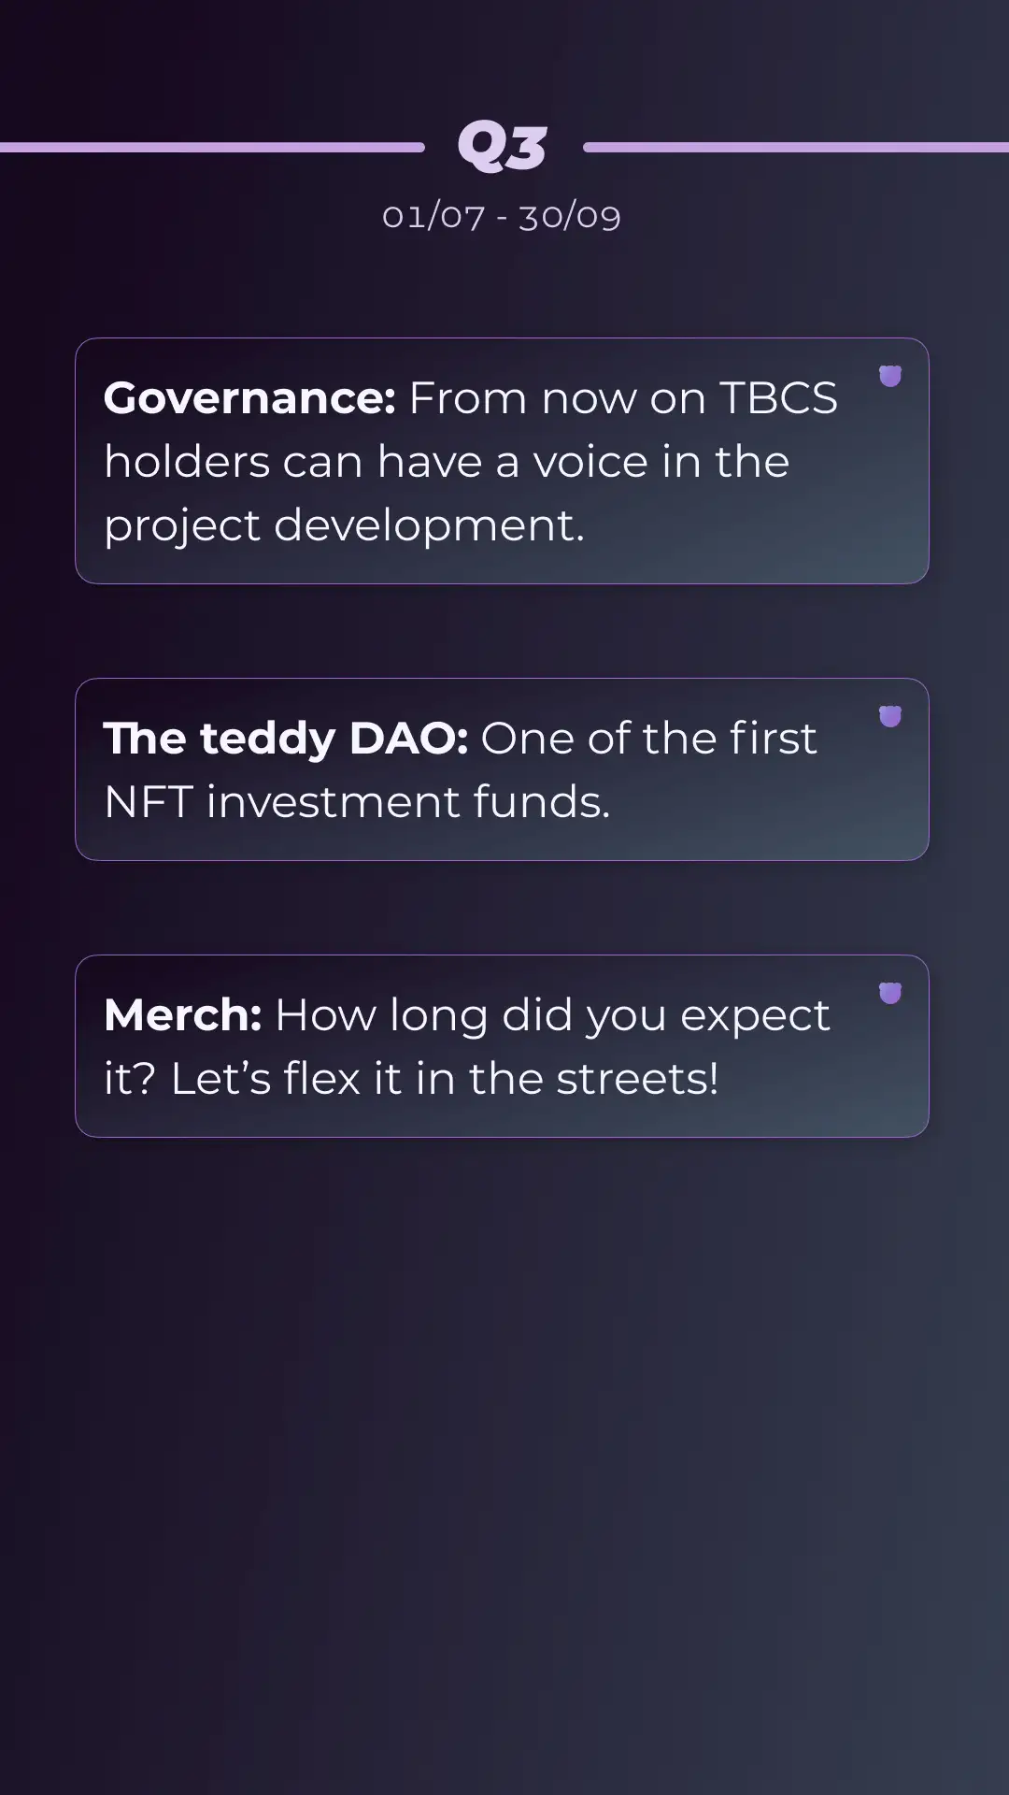Viewport: 1009px width, 1795px height.
Task: Click the bear icon in Governance card
Action: [x=890, y=376]
